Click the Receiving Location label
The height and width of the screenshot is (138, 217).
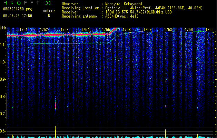(x=80, y=8)
